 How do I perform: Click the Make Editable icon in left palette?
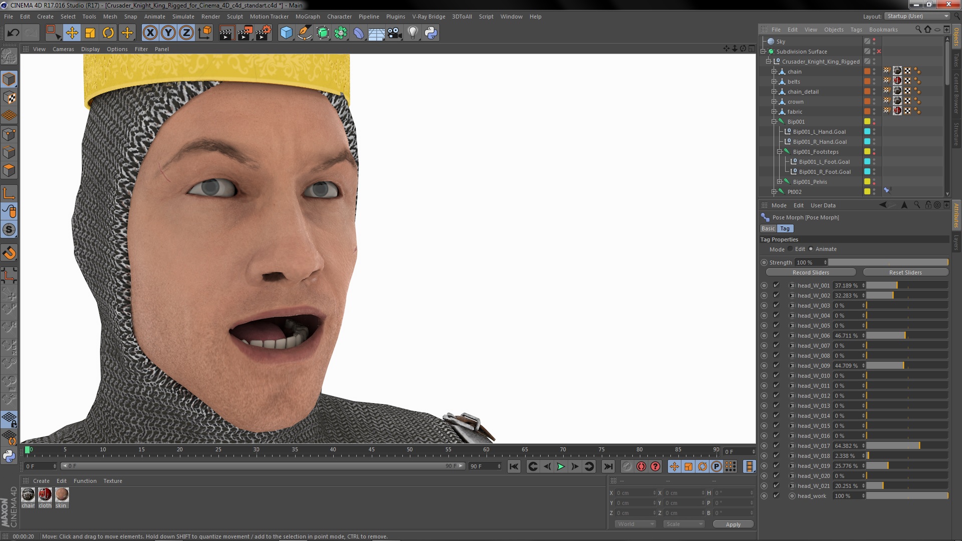(x=9, y=56)
